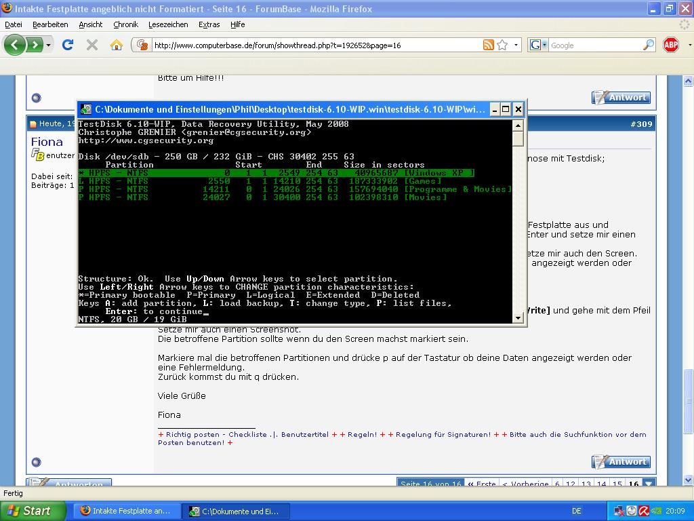Click the Adblock Plus ABP icon
The width and height of the screenshot is (694, 521).
tap(671, 45)
